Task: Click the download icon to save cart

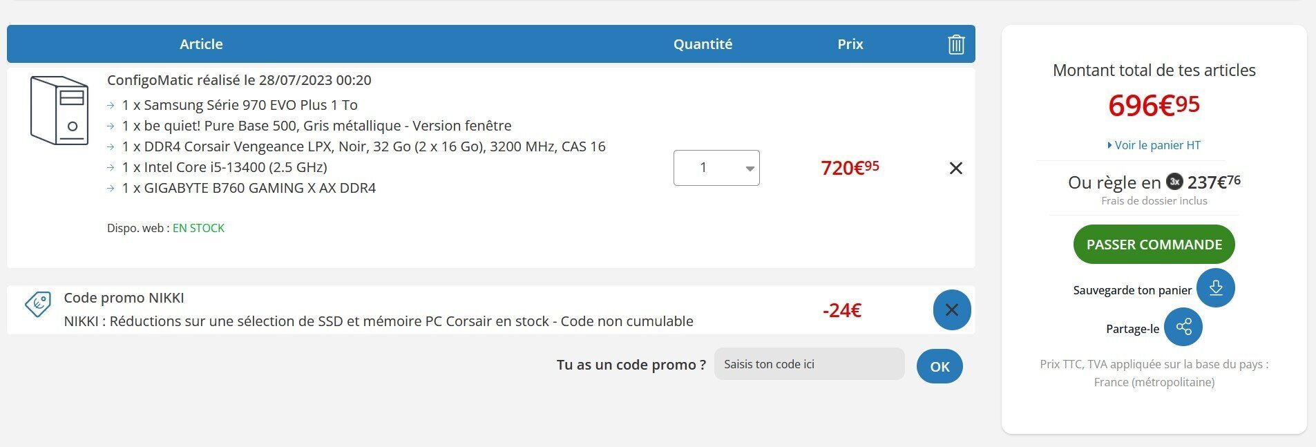Action: pos(1215,288)
